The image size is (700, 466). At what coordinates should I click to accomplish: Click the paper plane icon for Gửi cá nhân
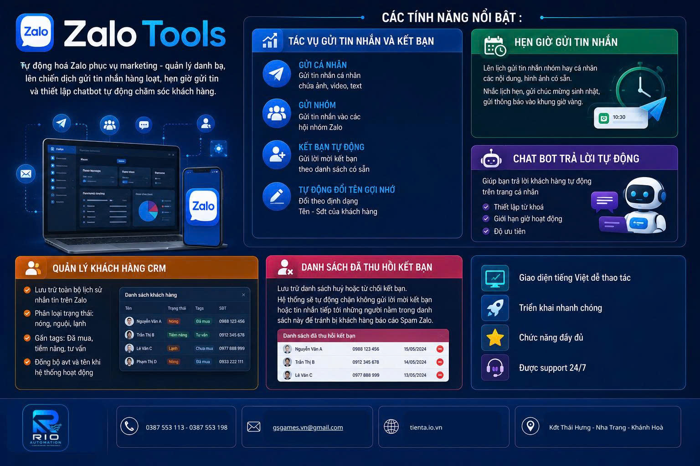coord(277,74)
